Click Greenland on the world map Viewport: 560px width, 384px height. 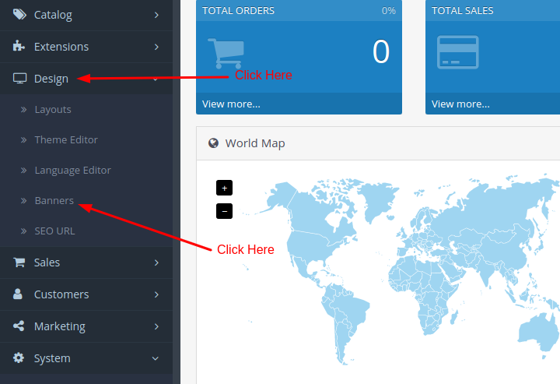[380, 200]
